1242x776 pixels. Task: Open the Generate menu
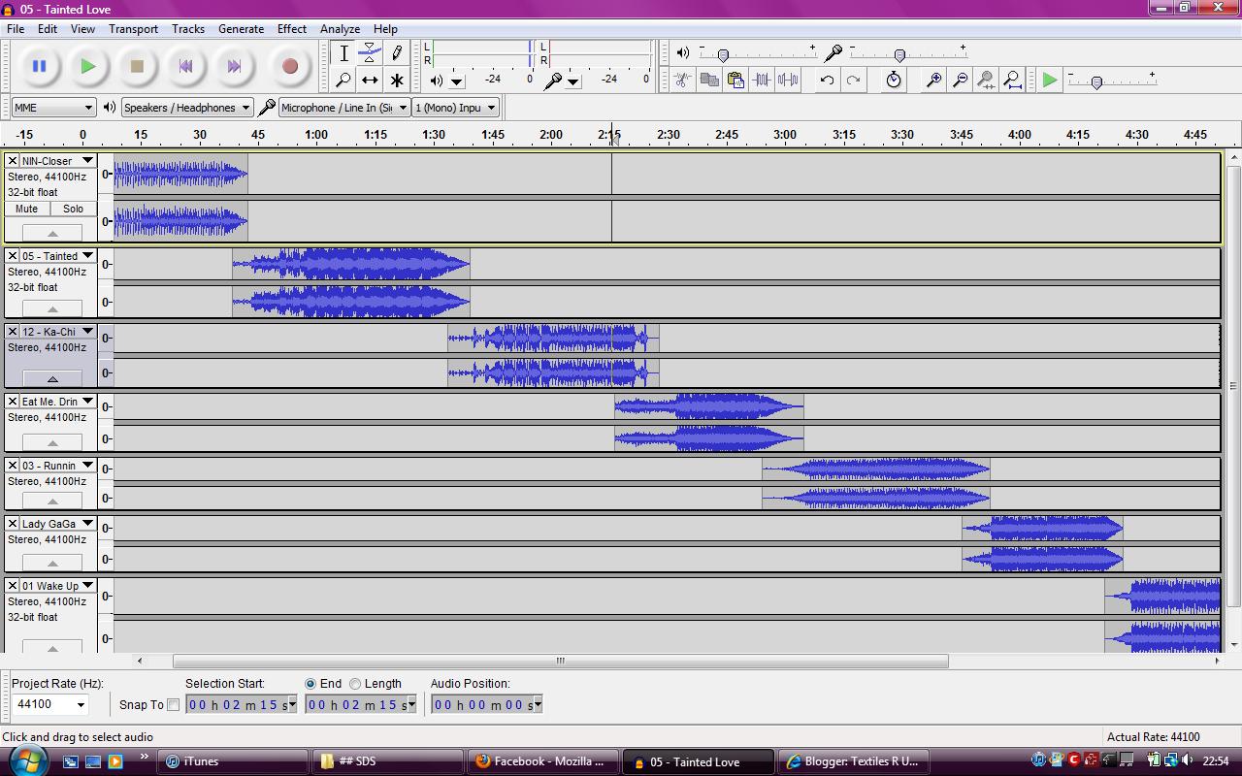(x=241, y=28)
